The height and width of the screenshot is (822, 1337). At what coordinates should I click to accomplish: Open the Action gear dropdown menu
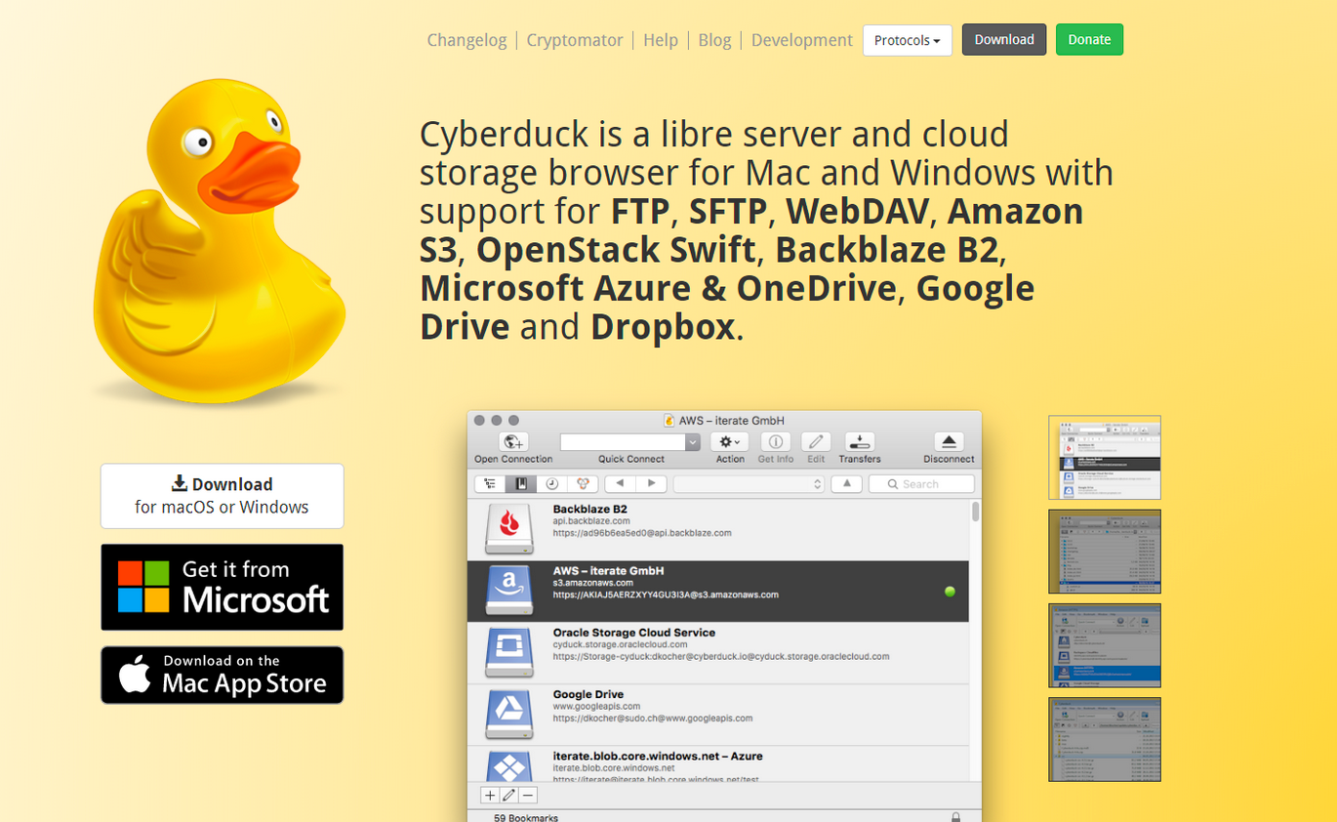click(730, 442)
